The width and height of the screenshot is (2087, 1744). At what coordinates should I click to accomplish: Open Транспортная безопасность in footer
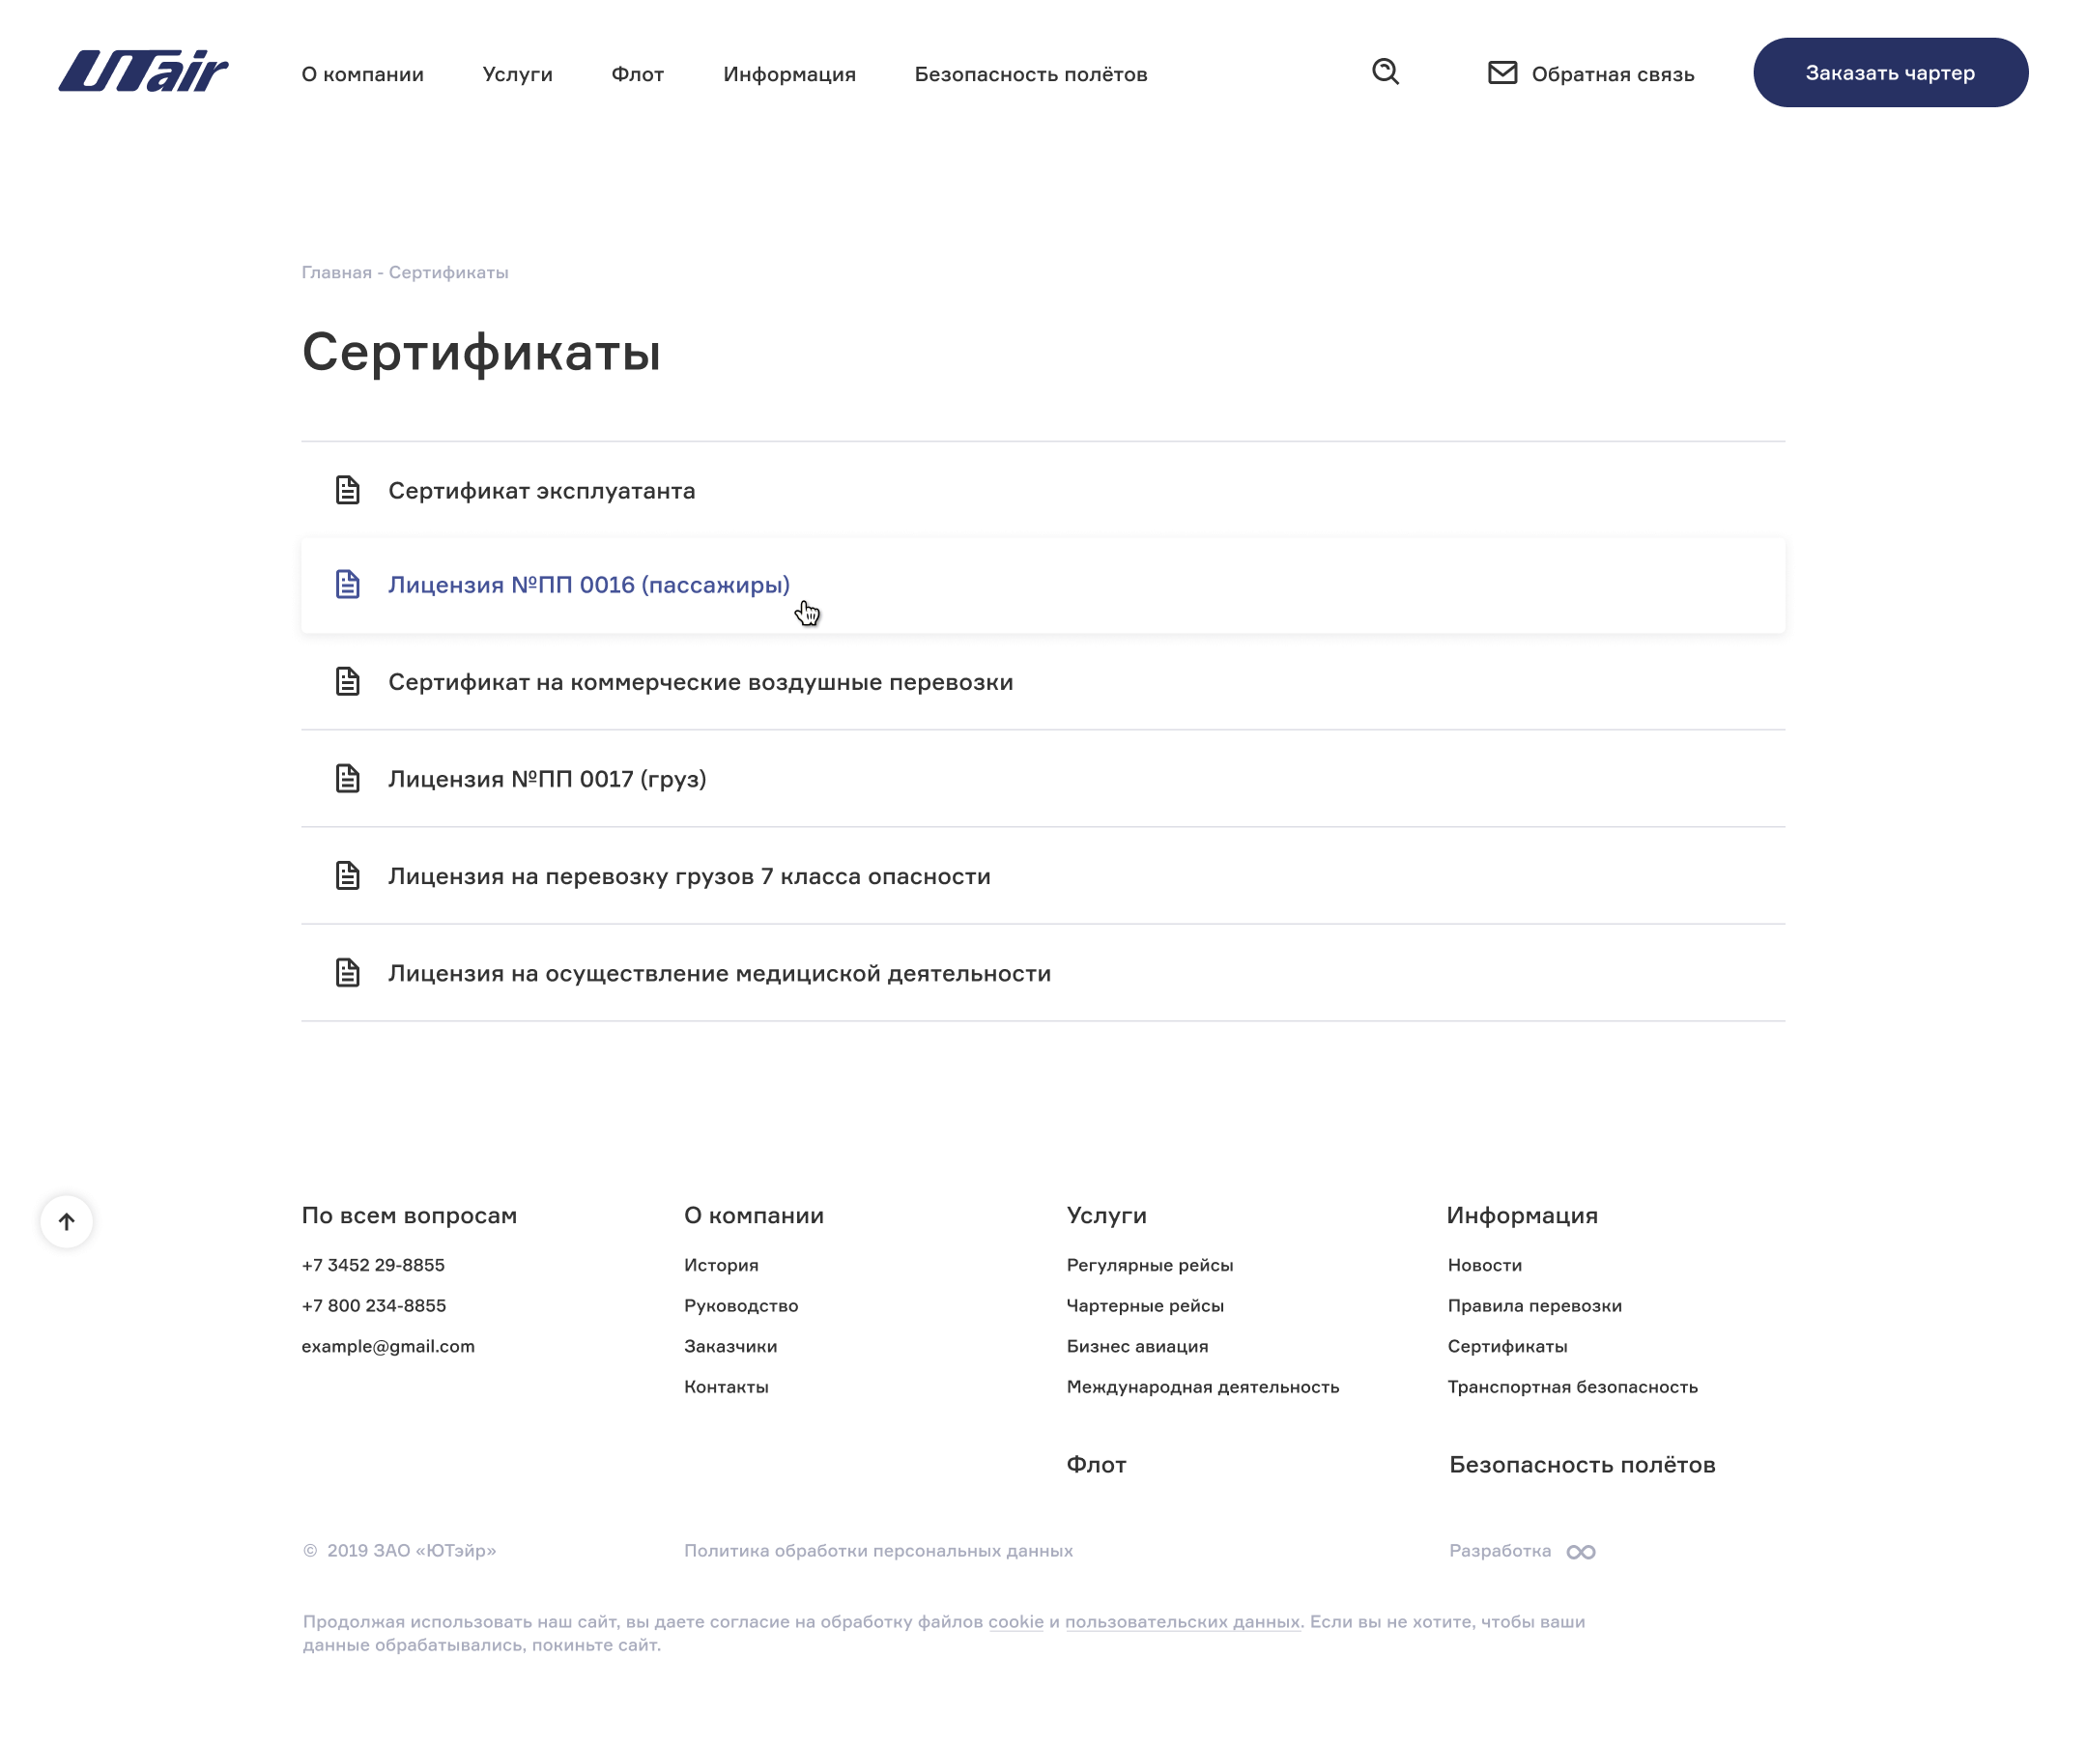(x=1572, y=1387)
